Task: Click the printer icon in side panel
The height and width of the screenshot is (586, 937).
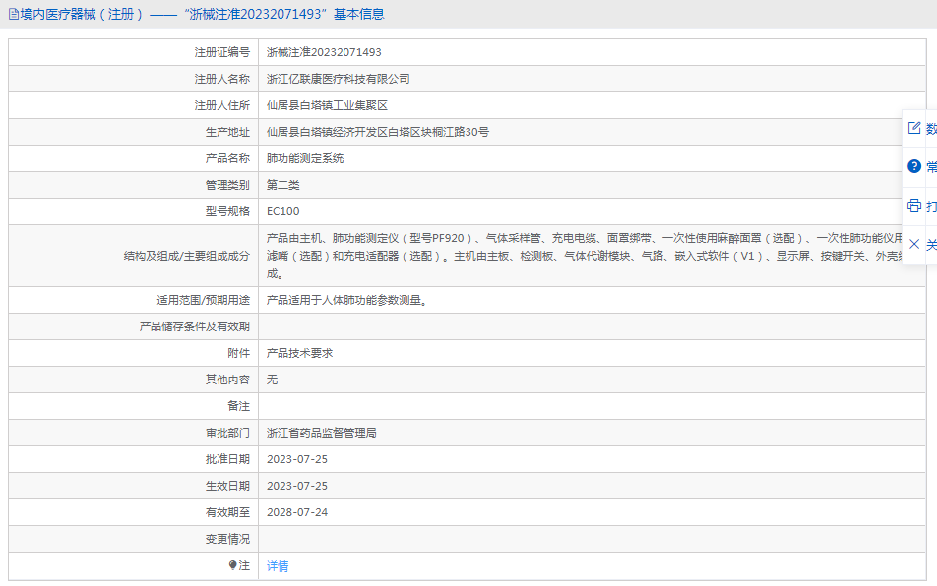Action: point(913,205)
